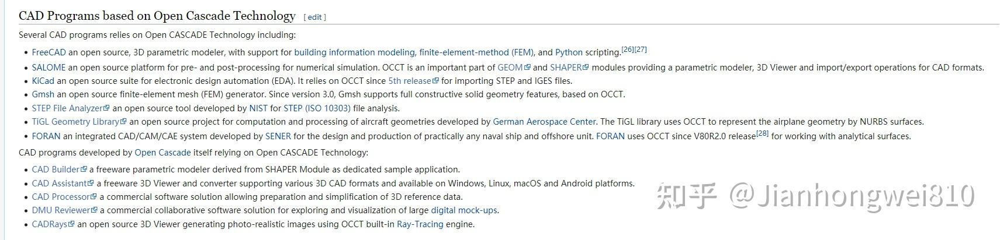
Task: Click external link icon beside CAD Assistant
Action: (91, 183)
